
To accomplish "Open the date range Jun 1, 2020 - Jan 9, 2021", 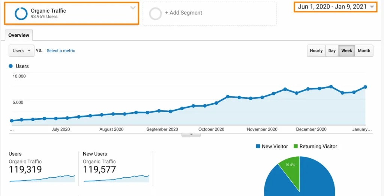I will pyautogui.click(x=336, y=7).
